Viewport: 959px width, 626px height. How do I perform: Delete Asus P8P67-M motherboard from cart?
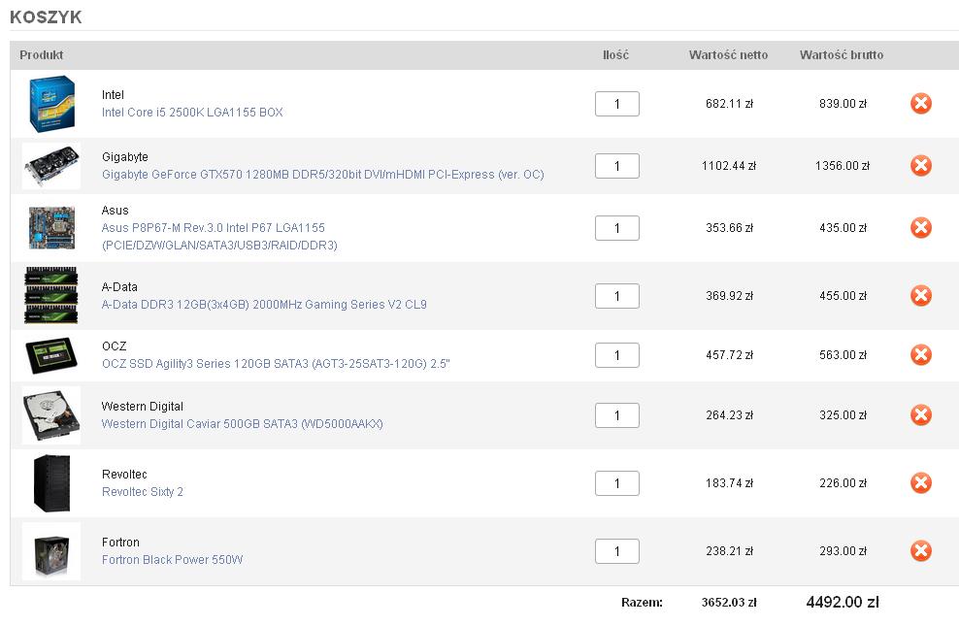[x=920, y=228]
